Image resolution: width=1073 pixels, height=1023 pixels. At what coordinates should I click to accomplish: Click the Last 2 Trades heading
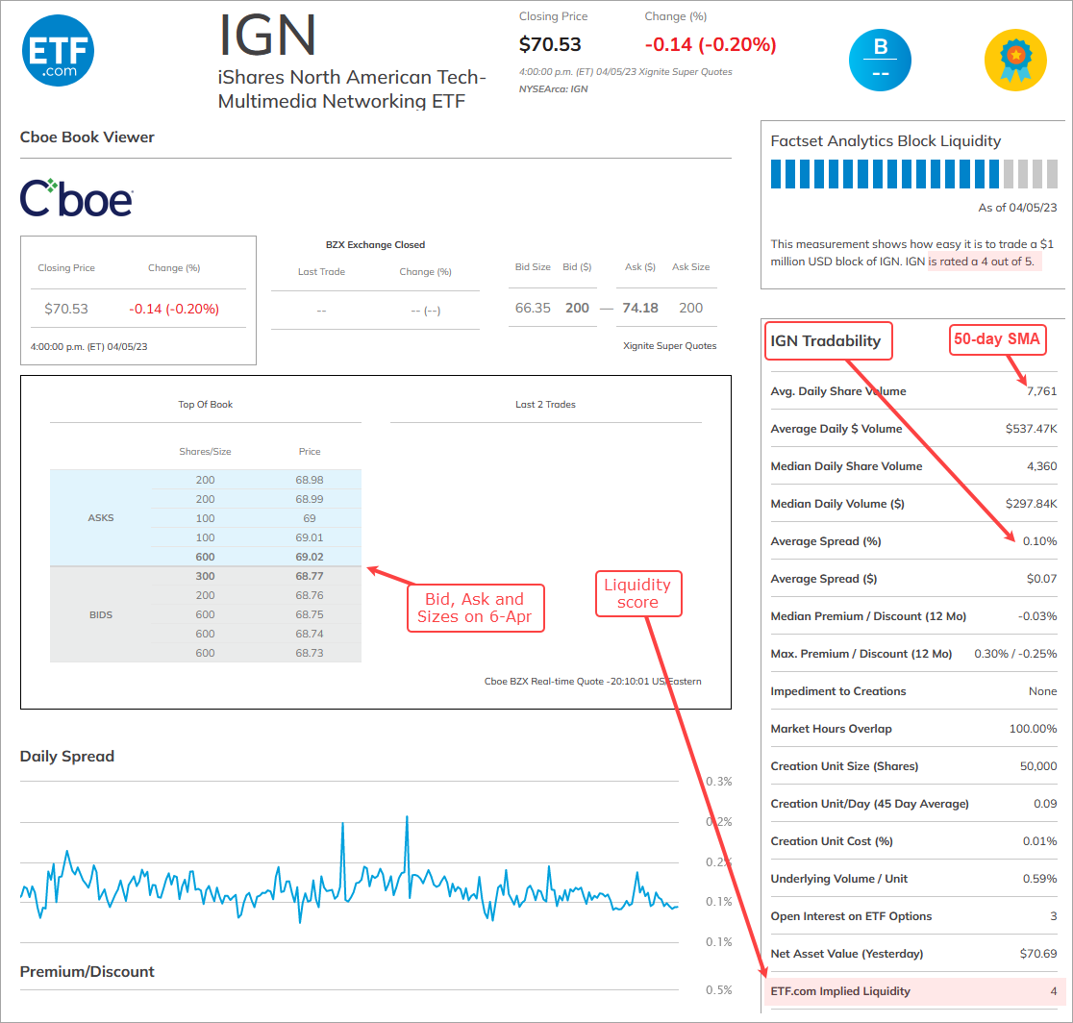tap(545, 405)
